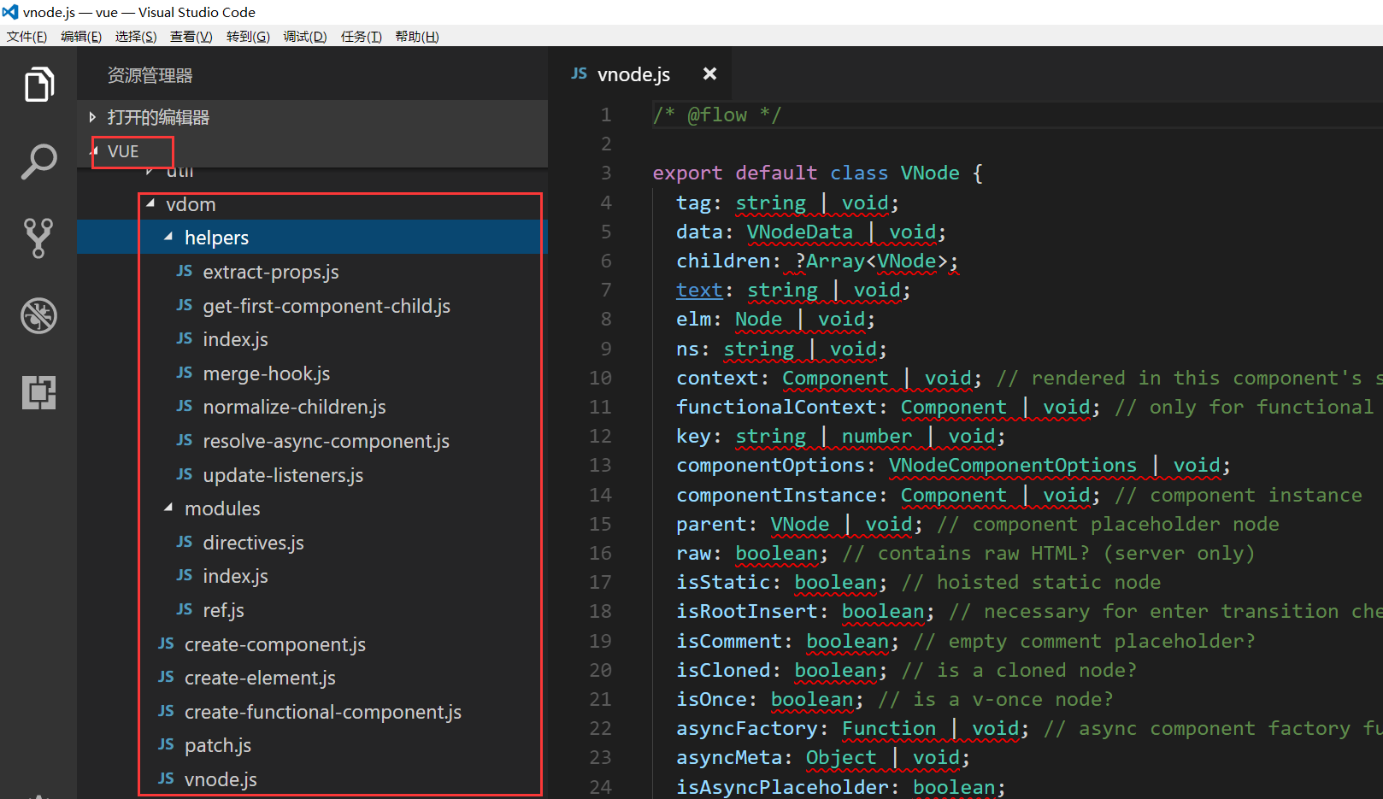Open merge-hook.js file
The height and width of the screenshot is (799, 1383).
tap(266, 373)
